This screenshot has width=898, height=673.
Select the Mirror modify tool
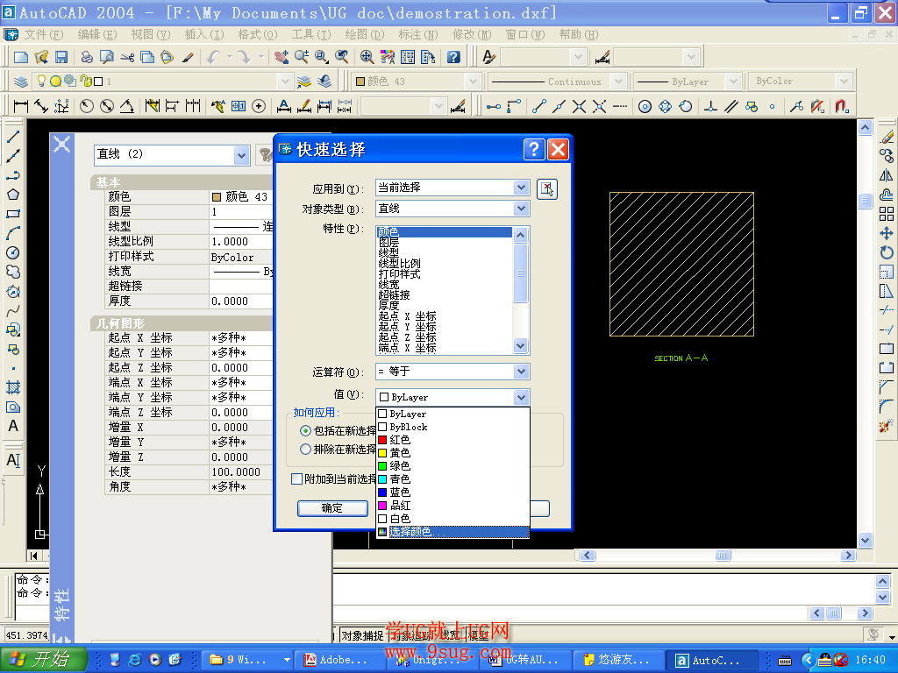coord(887,175)
